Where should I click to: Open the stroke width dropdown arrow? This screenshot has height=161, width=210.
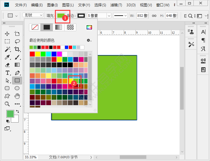pyautogui.click(x=109, y=16)
